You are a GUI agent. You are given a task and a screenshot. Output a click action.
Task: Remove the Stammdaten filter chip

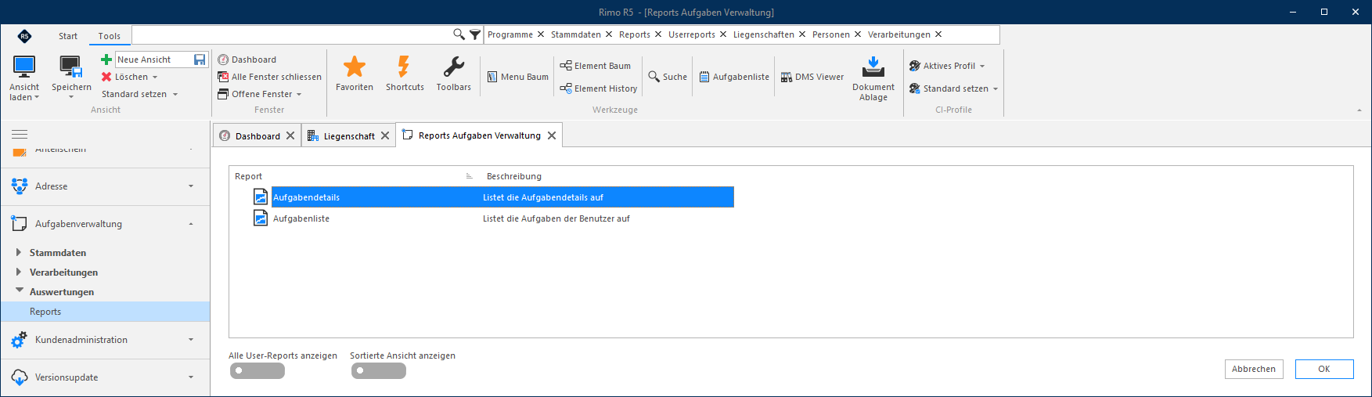(609, 34)
